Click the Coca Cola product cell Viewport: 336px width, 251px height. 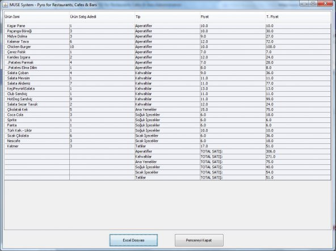pyautogui.click(x=37, y=114)
